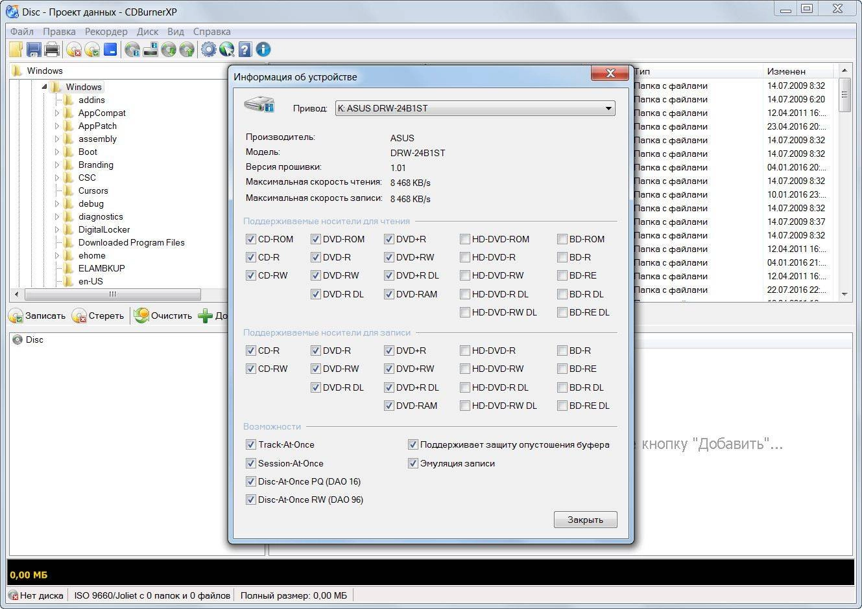Close the device information dialog with X

tap(610, 73)
